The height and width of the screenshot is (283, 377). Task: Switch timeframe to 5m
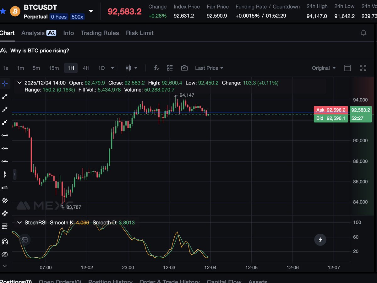click(x=36, y=68)
